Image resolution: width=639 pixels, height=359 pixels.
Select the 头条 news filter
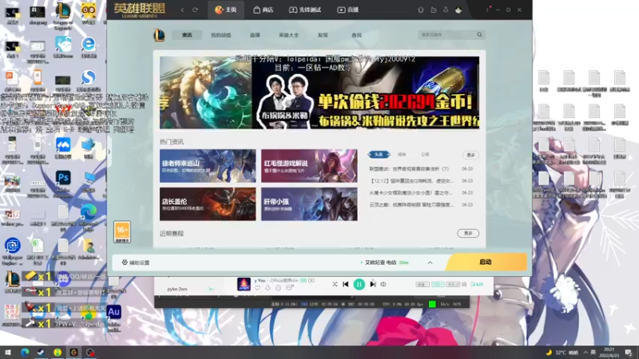coord(379,155)
